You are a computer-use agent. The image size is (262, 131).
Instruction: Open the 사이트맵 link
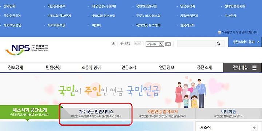(124, 44)
